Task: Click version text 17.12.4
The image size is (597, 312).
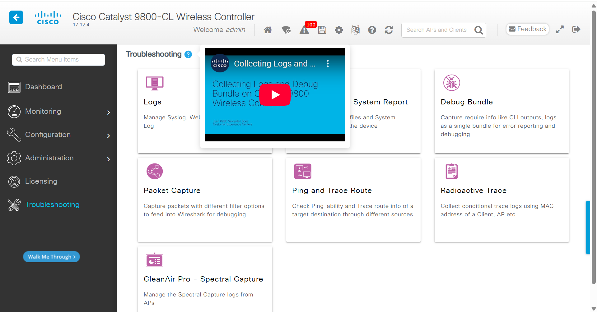Action: coord(81,25)
